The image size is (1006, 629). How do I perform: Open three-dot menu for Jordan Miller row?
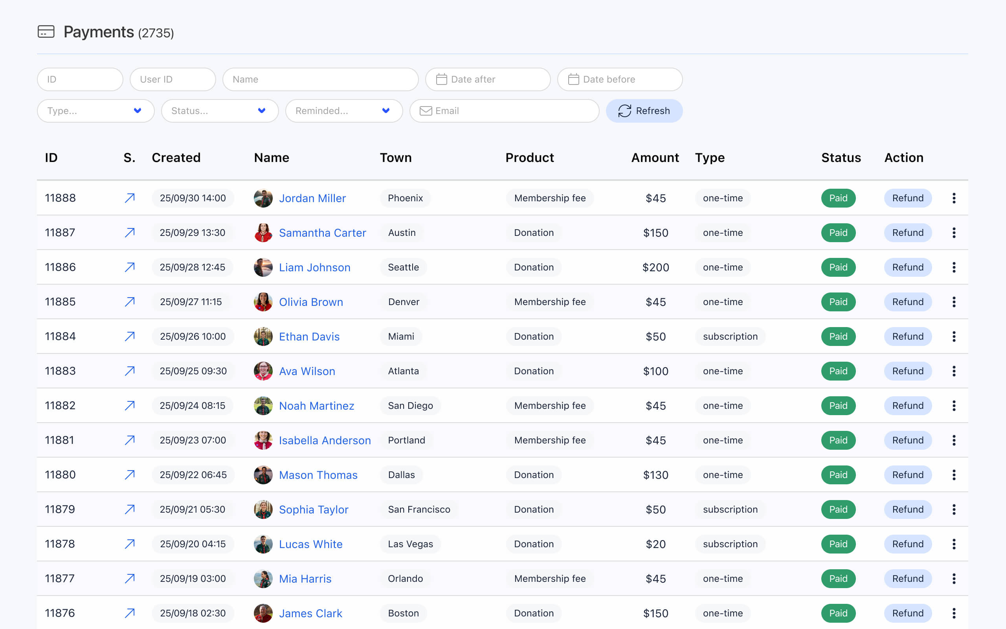pos(954,198)
